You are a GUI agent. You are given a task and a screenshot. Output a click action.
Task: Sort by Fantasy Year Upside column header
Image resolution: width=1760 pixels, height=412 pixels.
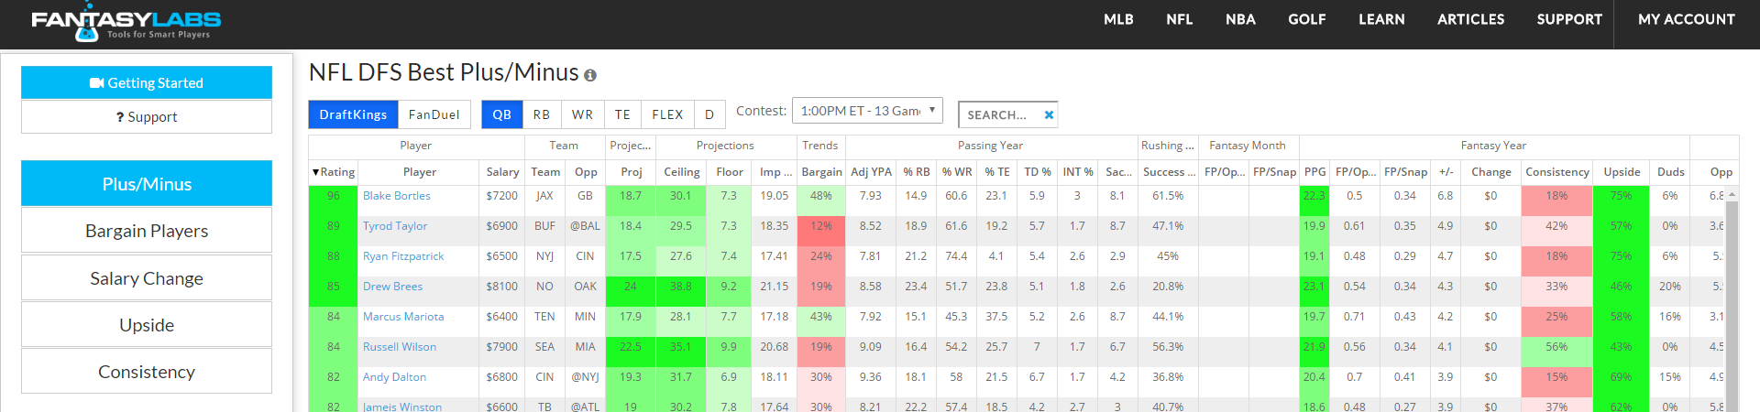[x=1622, y=172]
